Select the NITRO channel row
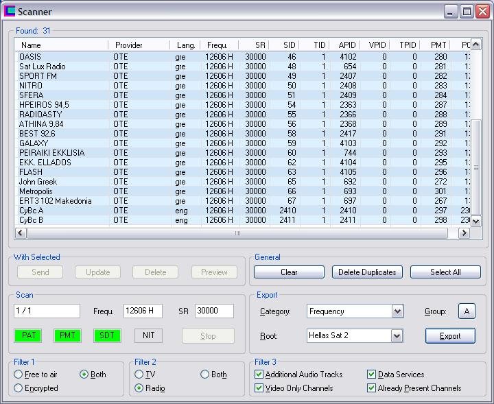 [x=243, y=86]
